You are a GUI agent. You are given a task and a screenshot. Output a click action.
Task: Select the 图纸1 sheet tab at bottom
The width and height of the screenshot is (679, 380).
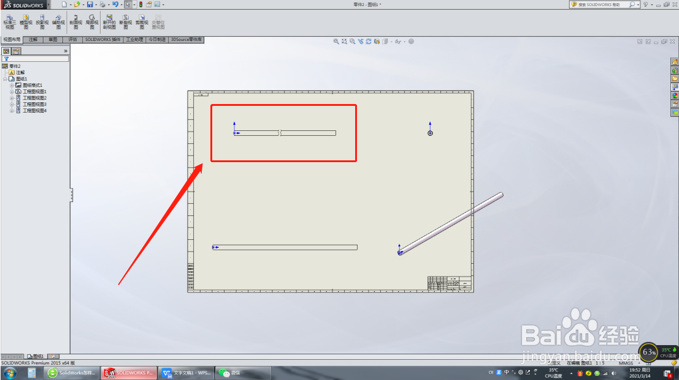pos(36,356)
